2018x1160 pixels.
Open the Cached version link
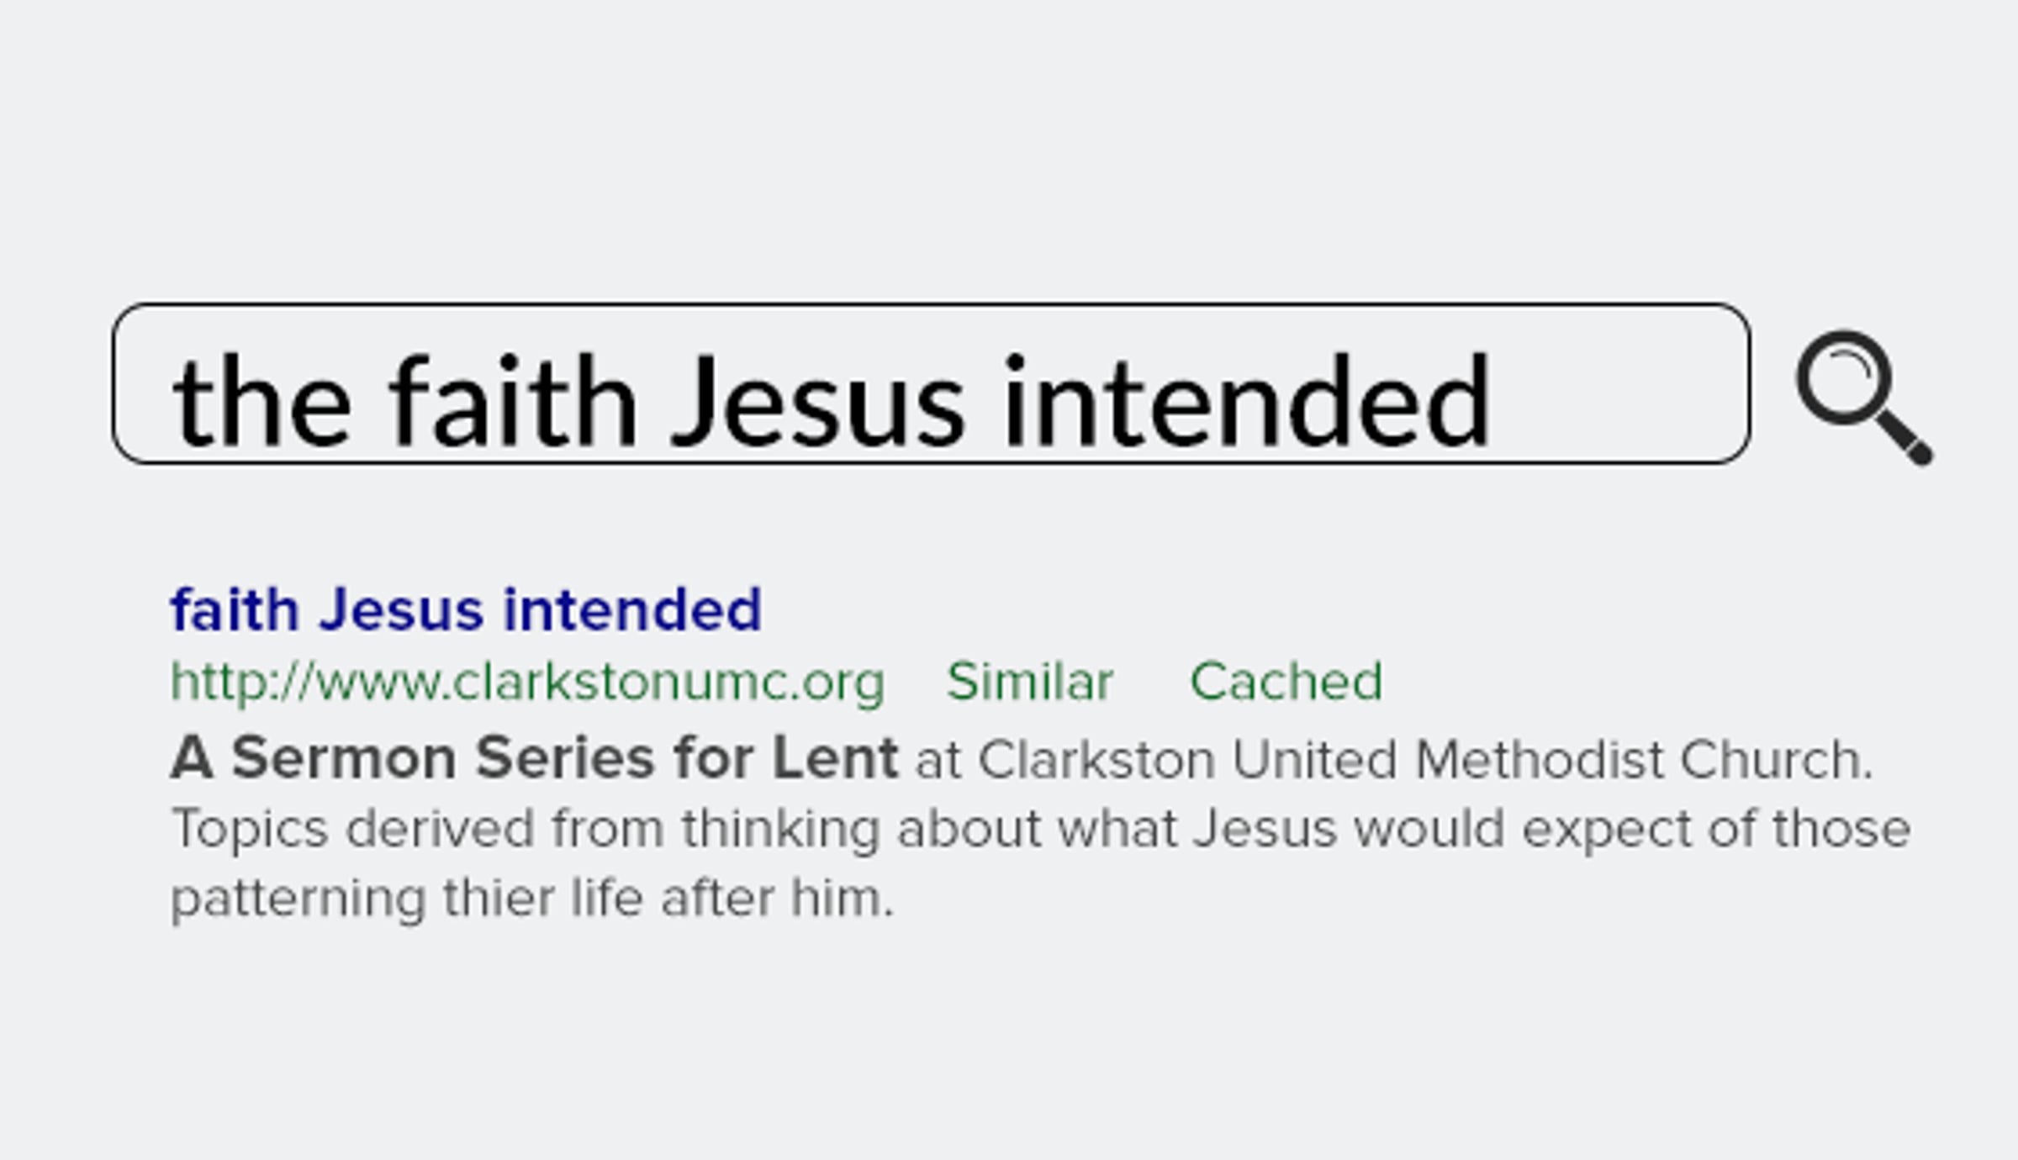click(1286, 681)
